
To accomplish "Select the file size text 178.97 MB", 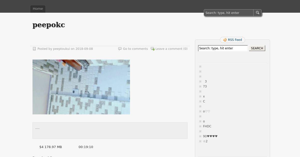I will (x=53, y=147).
